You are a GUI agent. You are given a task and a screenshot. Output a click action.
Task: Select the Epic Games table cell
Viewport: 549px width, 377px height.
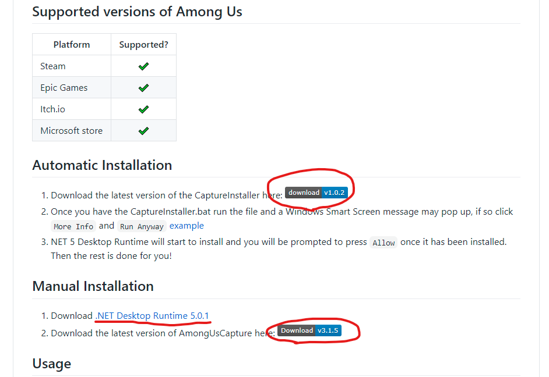pos(64,88)
